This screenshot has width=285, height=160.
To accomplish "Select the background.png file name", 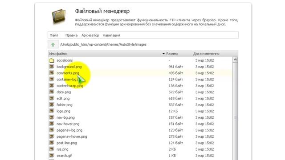I will pos(69,67).
